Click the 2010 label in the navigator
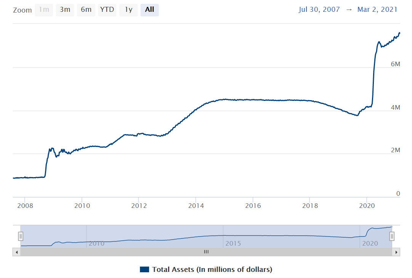 (x=96, y=243)
